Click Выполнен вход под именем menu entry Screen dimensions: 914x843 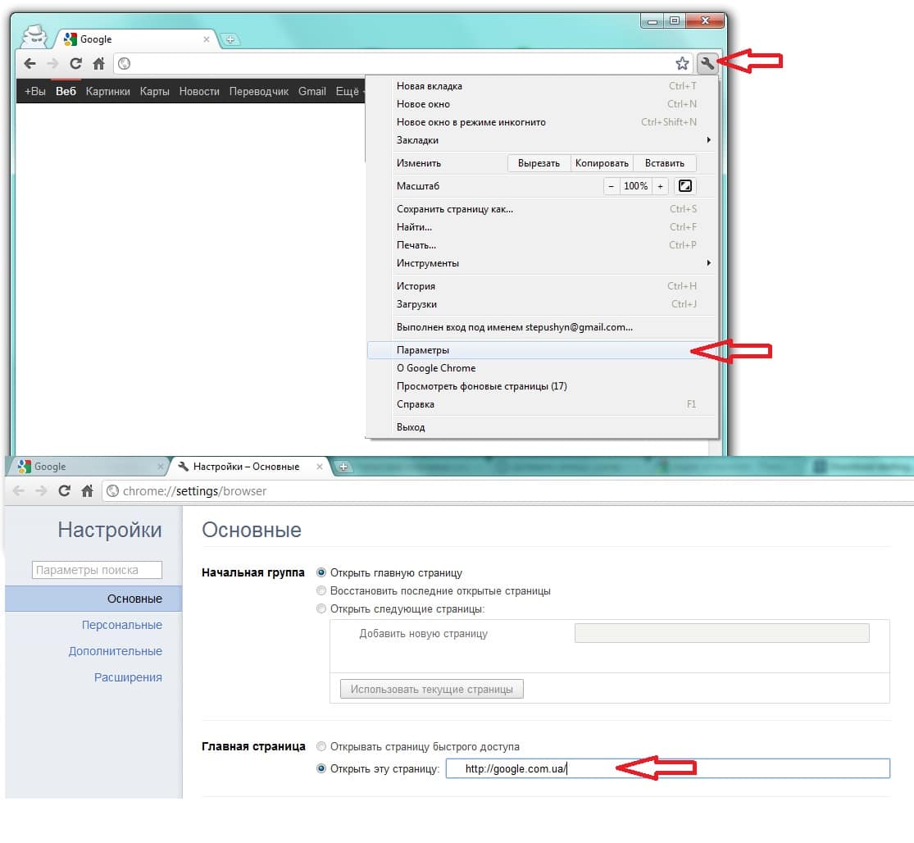tap(542, 327)
